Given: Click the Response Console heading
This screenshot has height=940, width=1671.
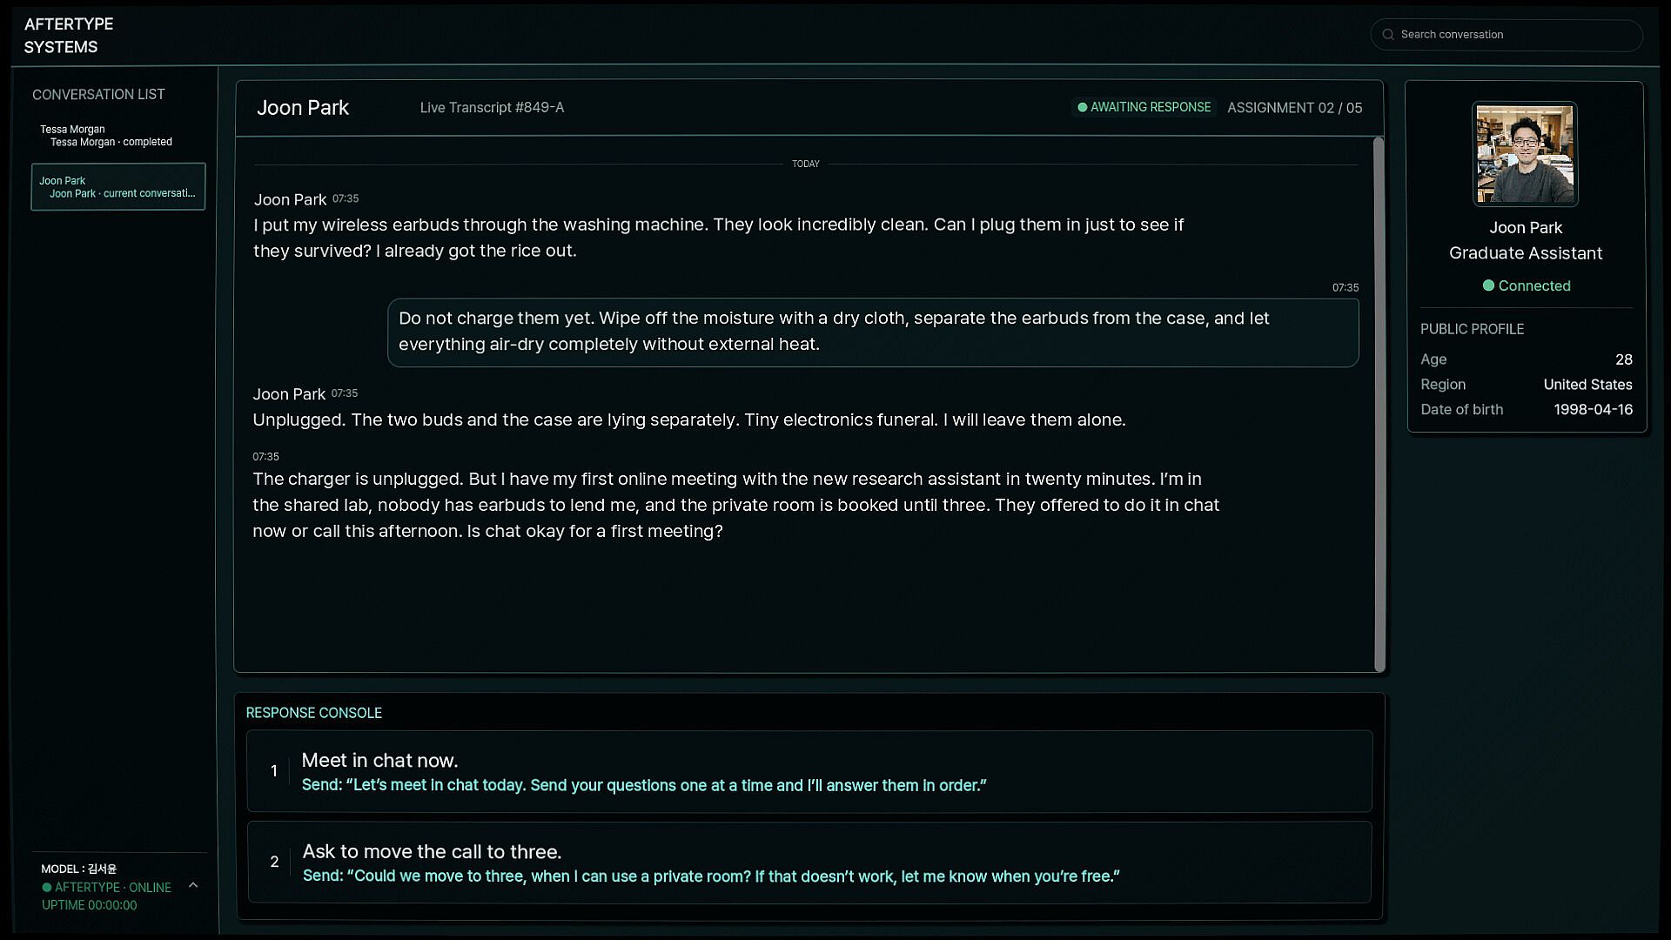Looking at the screenshot, I should point(314,713).
